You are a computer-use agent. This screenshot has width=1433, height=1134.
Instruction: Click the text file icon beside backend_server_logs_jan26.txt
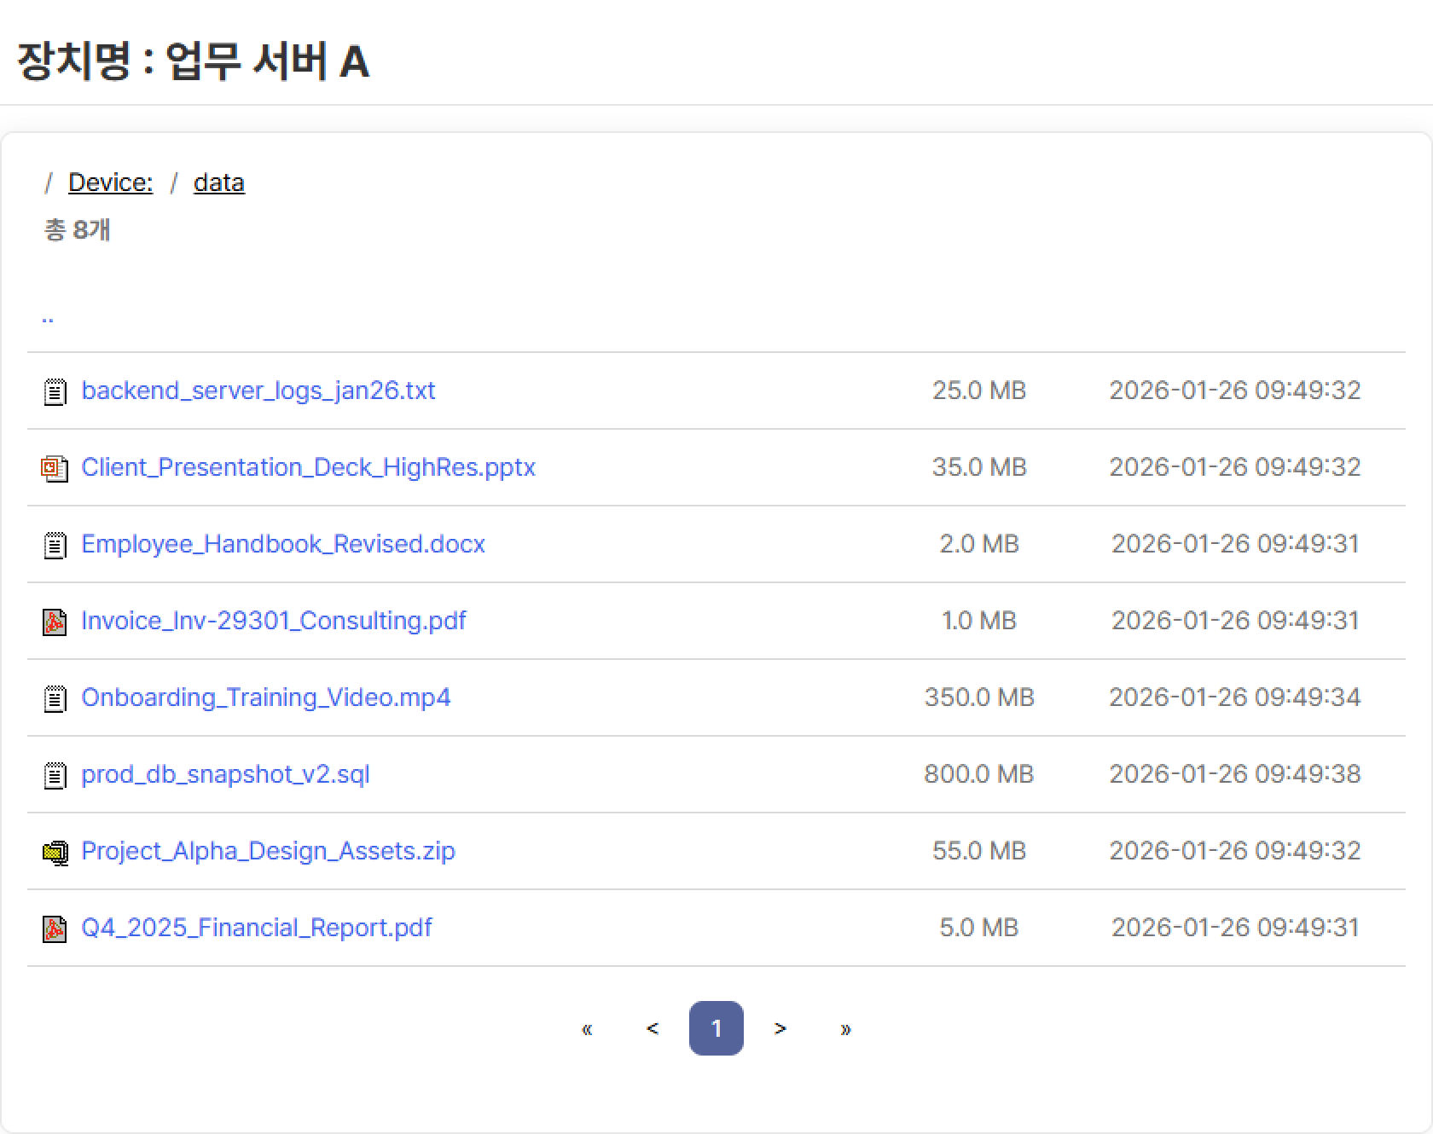[x=55, y=391]
